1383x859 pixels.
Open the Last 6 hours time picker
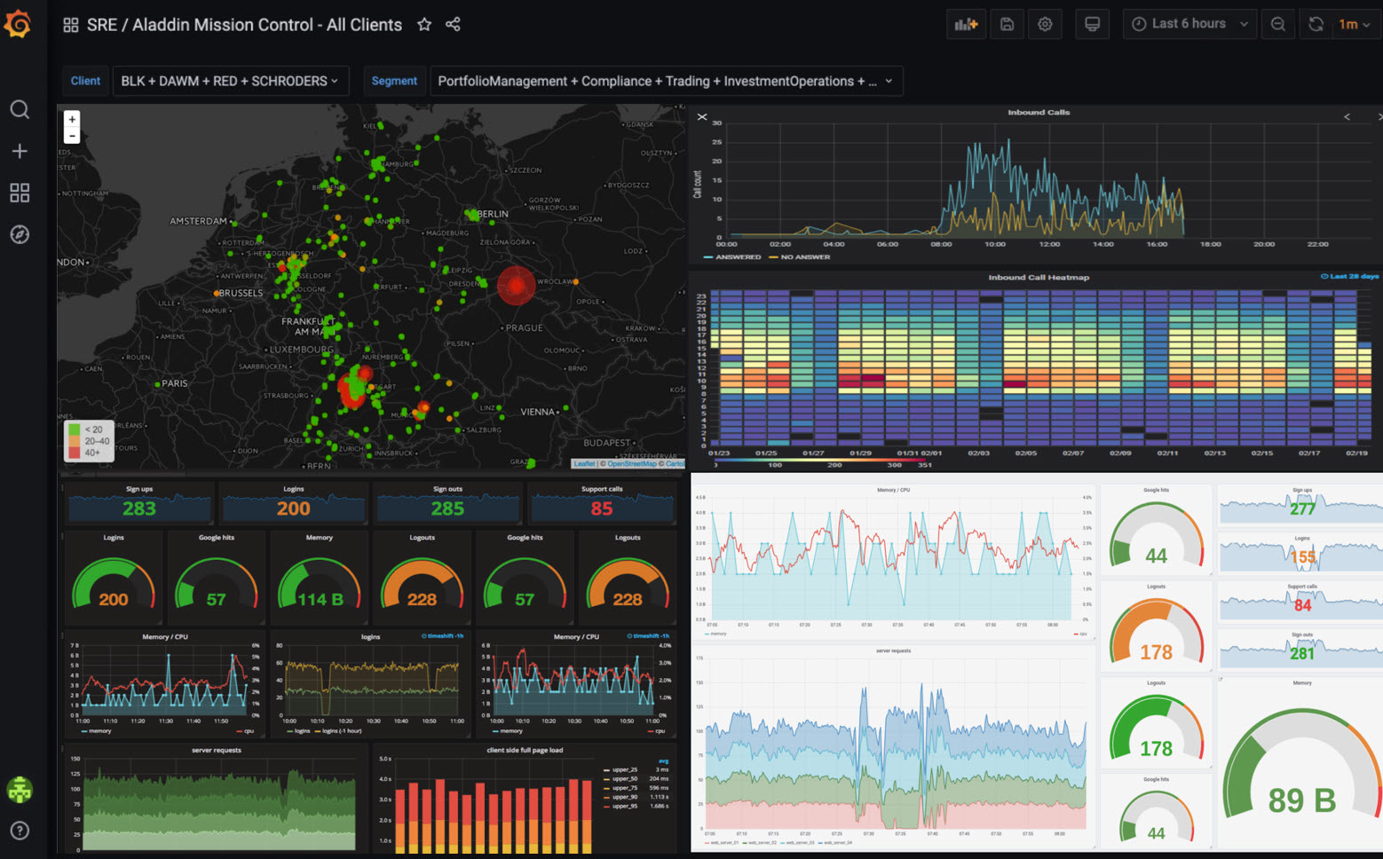(x=1189, y=24)
